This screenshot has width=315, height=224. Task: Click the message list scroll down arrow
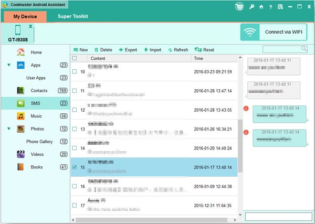pos(240,215)
